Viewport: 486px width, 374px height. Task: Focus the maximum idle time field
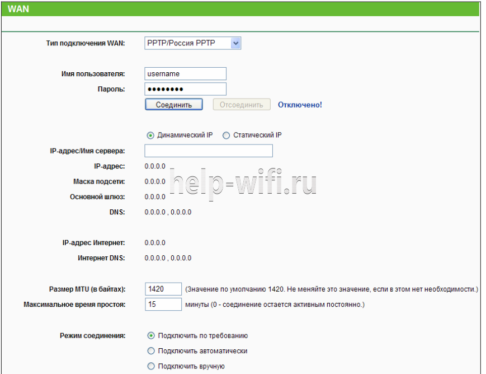163,305
